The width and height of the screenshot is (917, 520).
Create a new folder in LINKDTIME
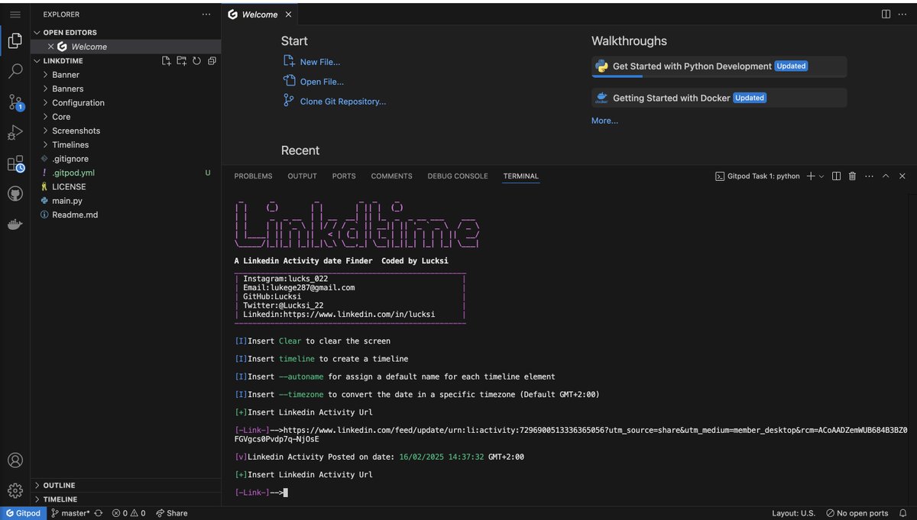pyautogui.click(x=181, y=61)
